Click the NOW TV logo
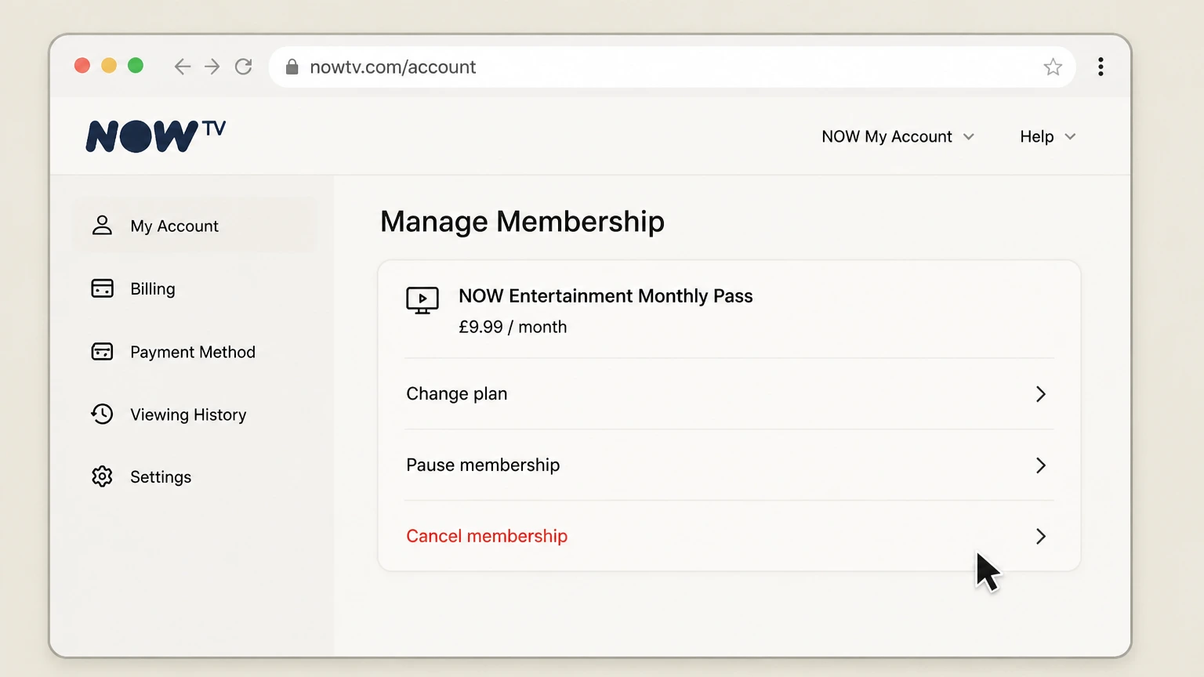This screenshot has height=677, width=1204. coord(156,136)
